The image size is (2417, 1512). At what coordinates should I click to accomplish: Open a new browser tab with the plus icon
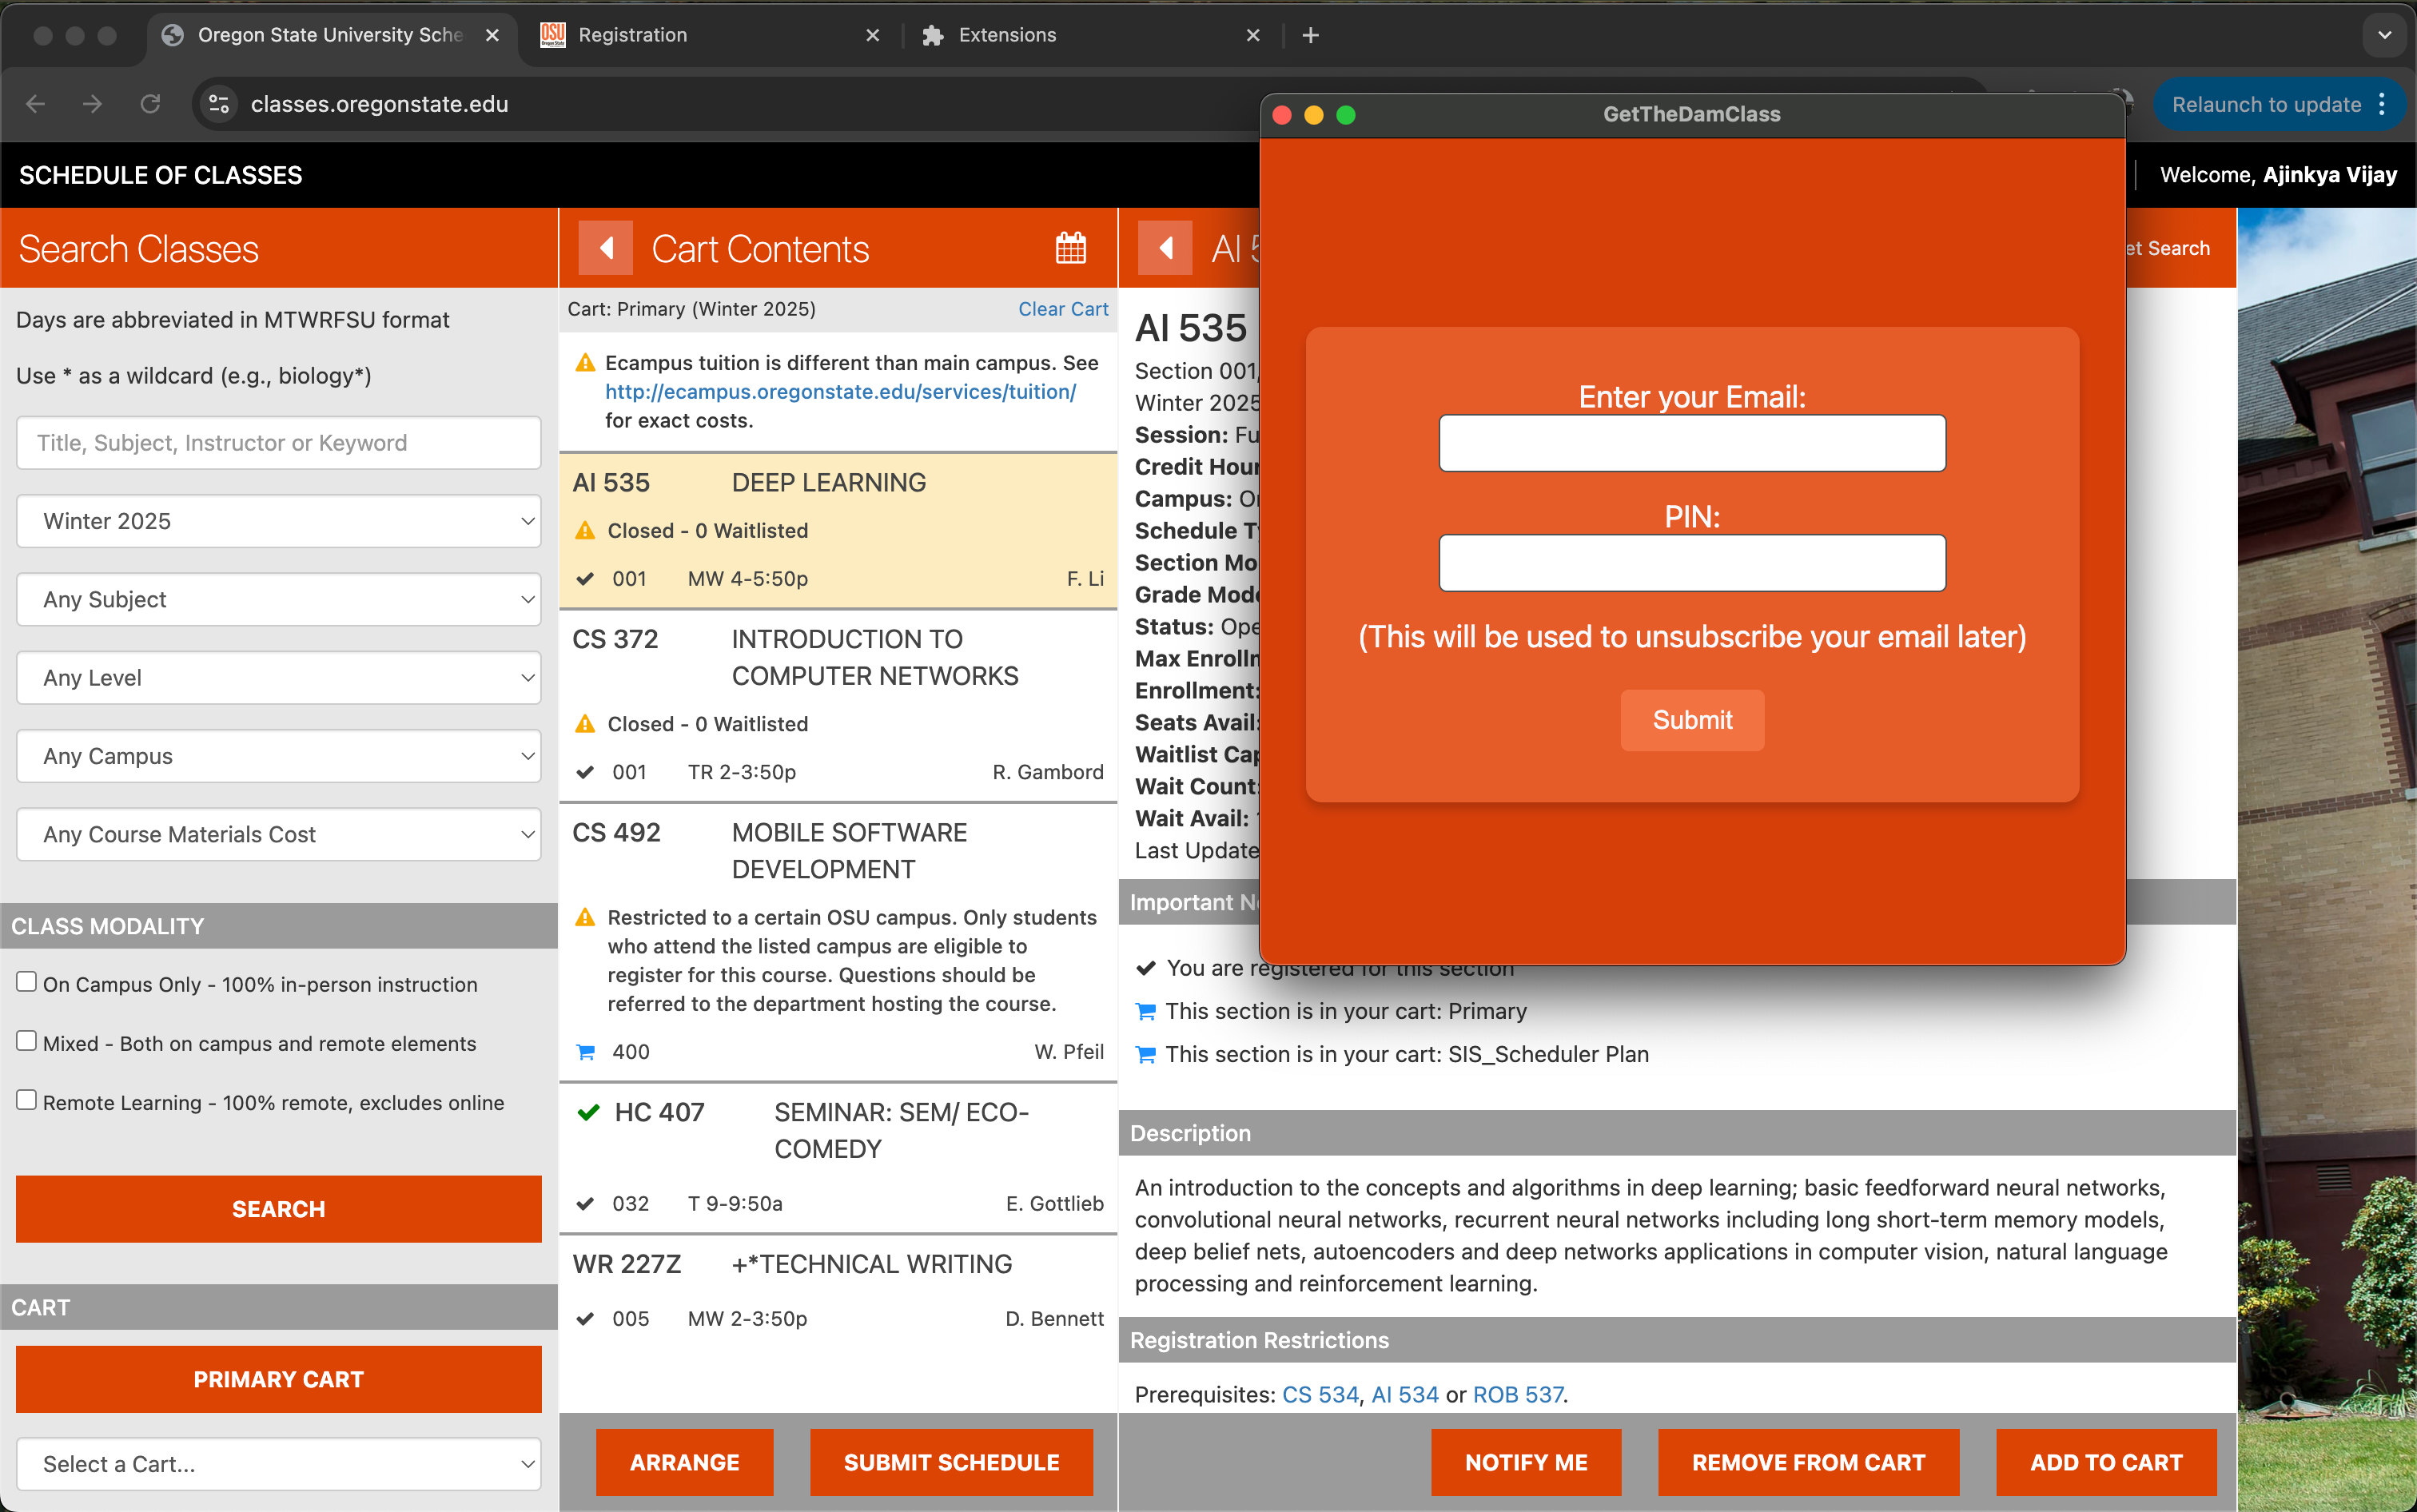click(1310, 35)
